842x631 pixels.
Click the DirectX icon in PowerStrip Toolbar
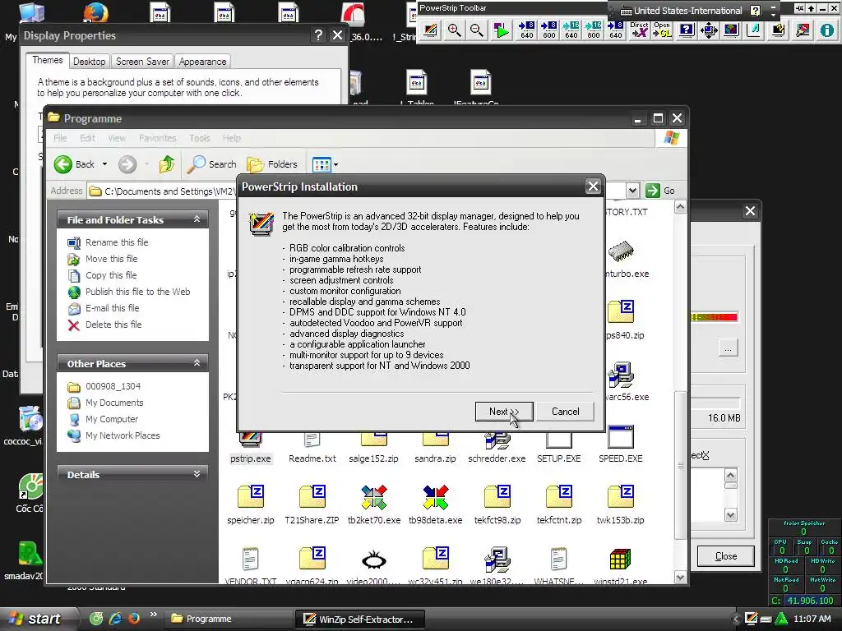pyautogui.click(x=639, y=30)
